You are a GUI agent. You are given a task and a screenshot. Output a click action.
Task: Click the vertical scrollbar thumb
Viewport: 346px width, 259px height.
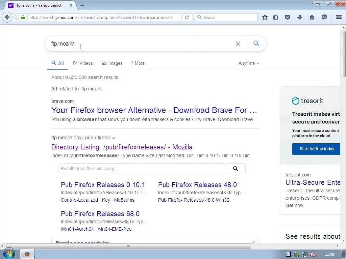tap(343, 54)
